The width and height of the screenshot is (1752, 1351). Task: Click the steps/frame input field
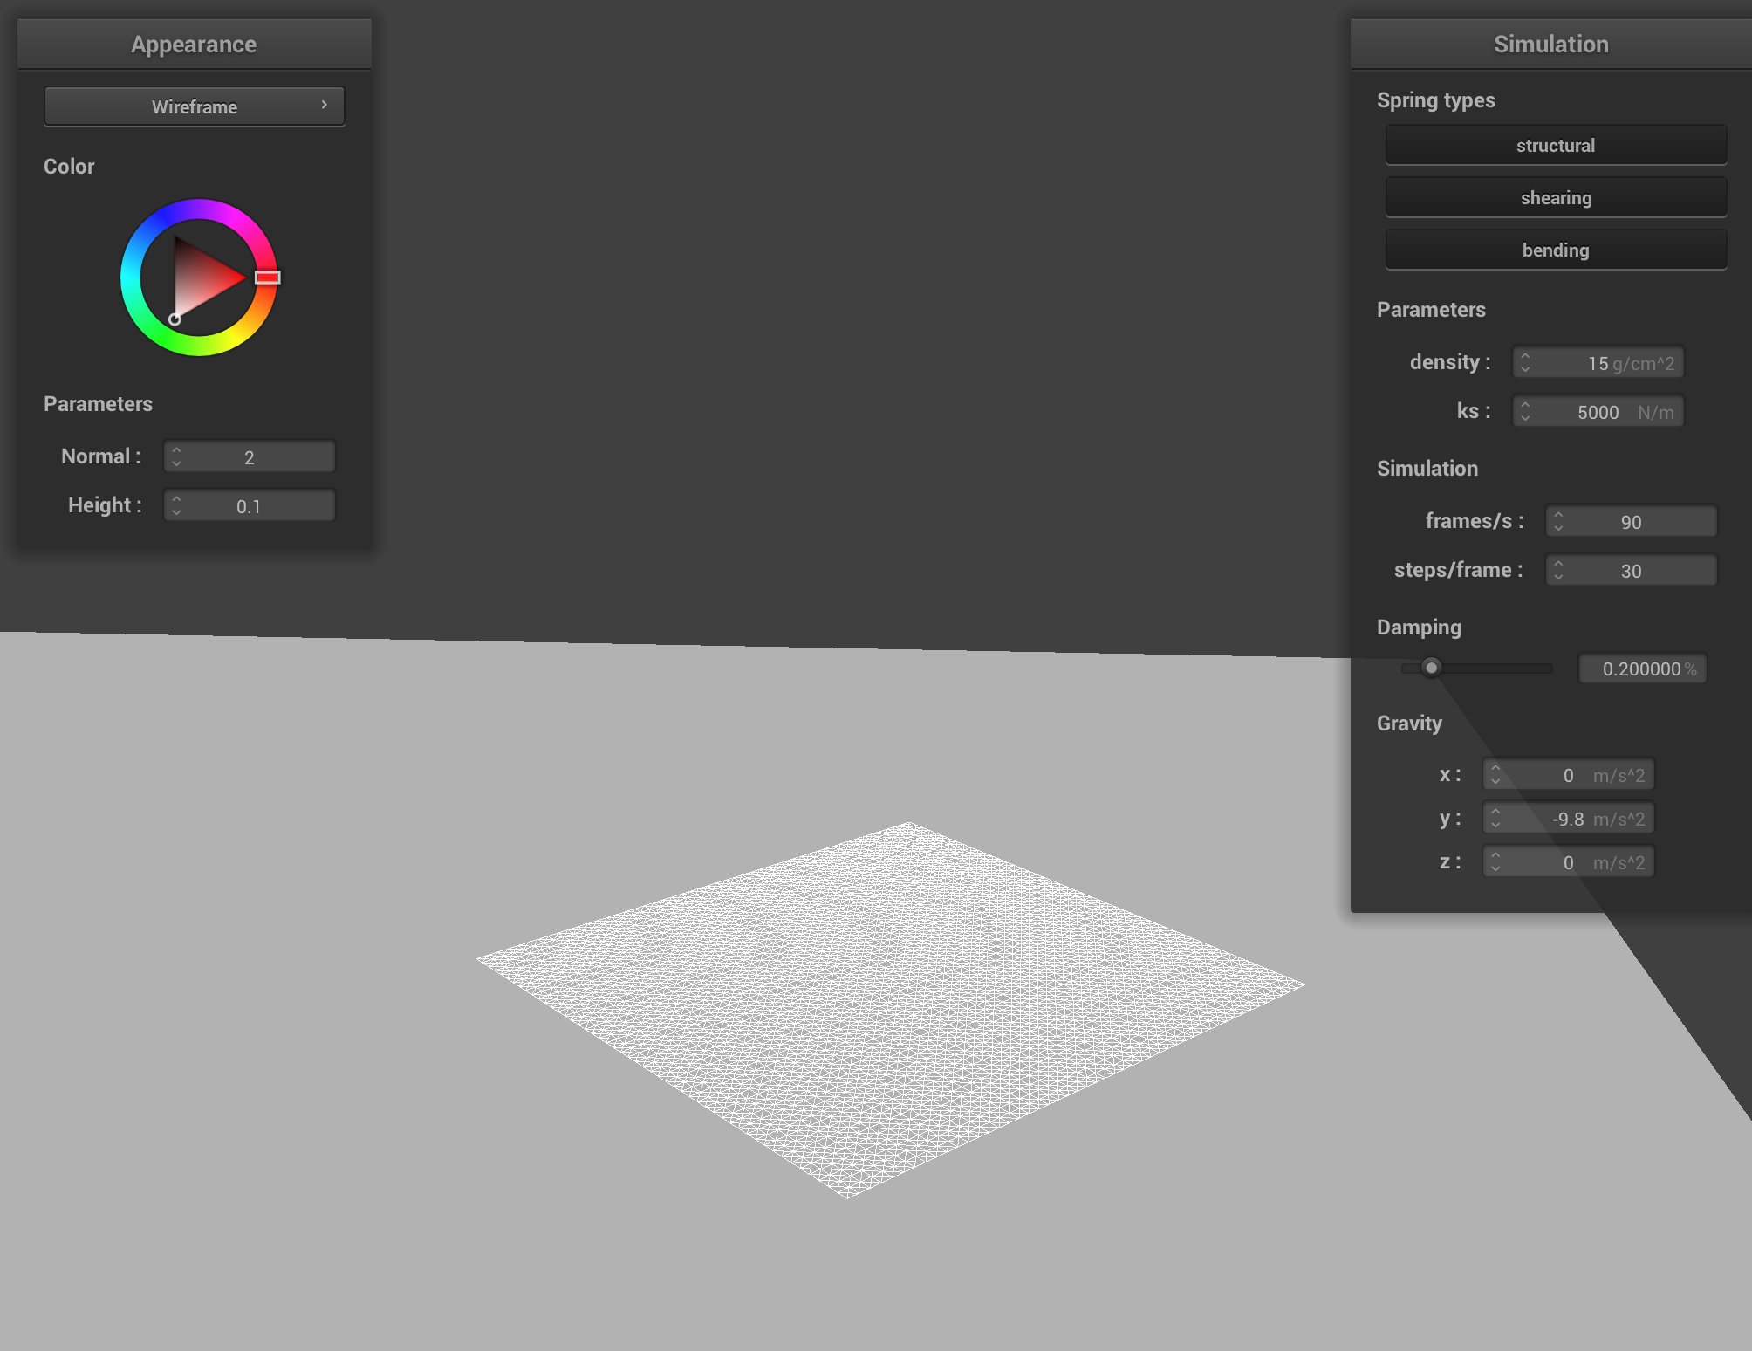point(1632,570)
